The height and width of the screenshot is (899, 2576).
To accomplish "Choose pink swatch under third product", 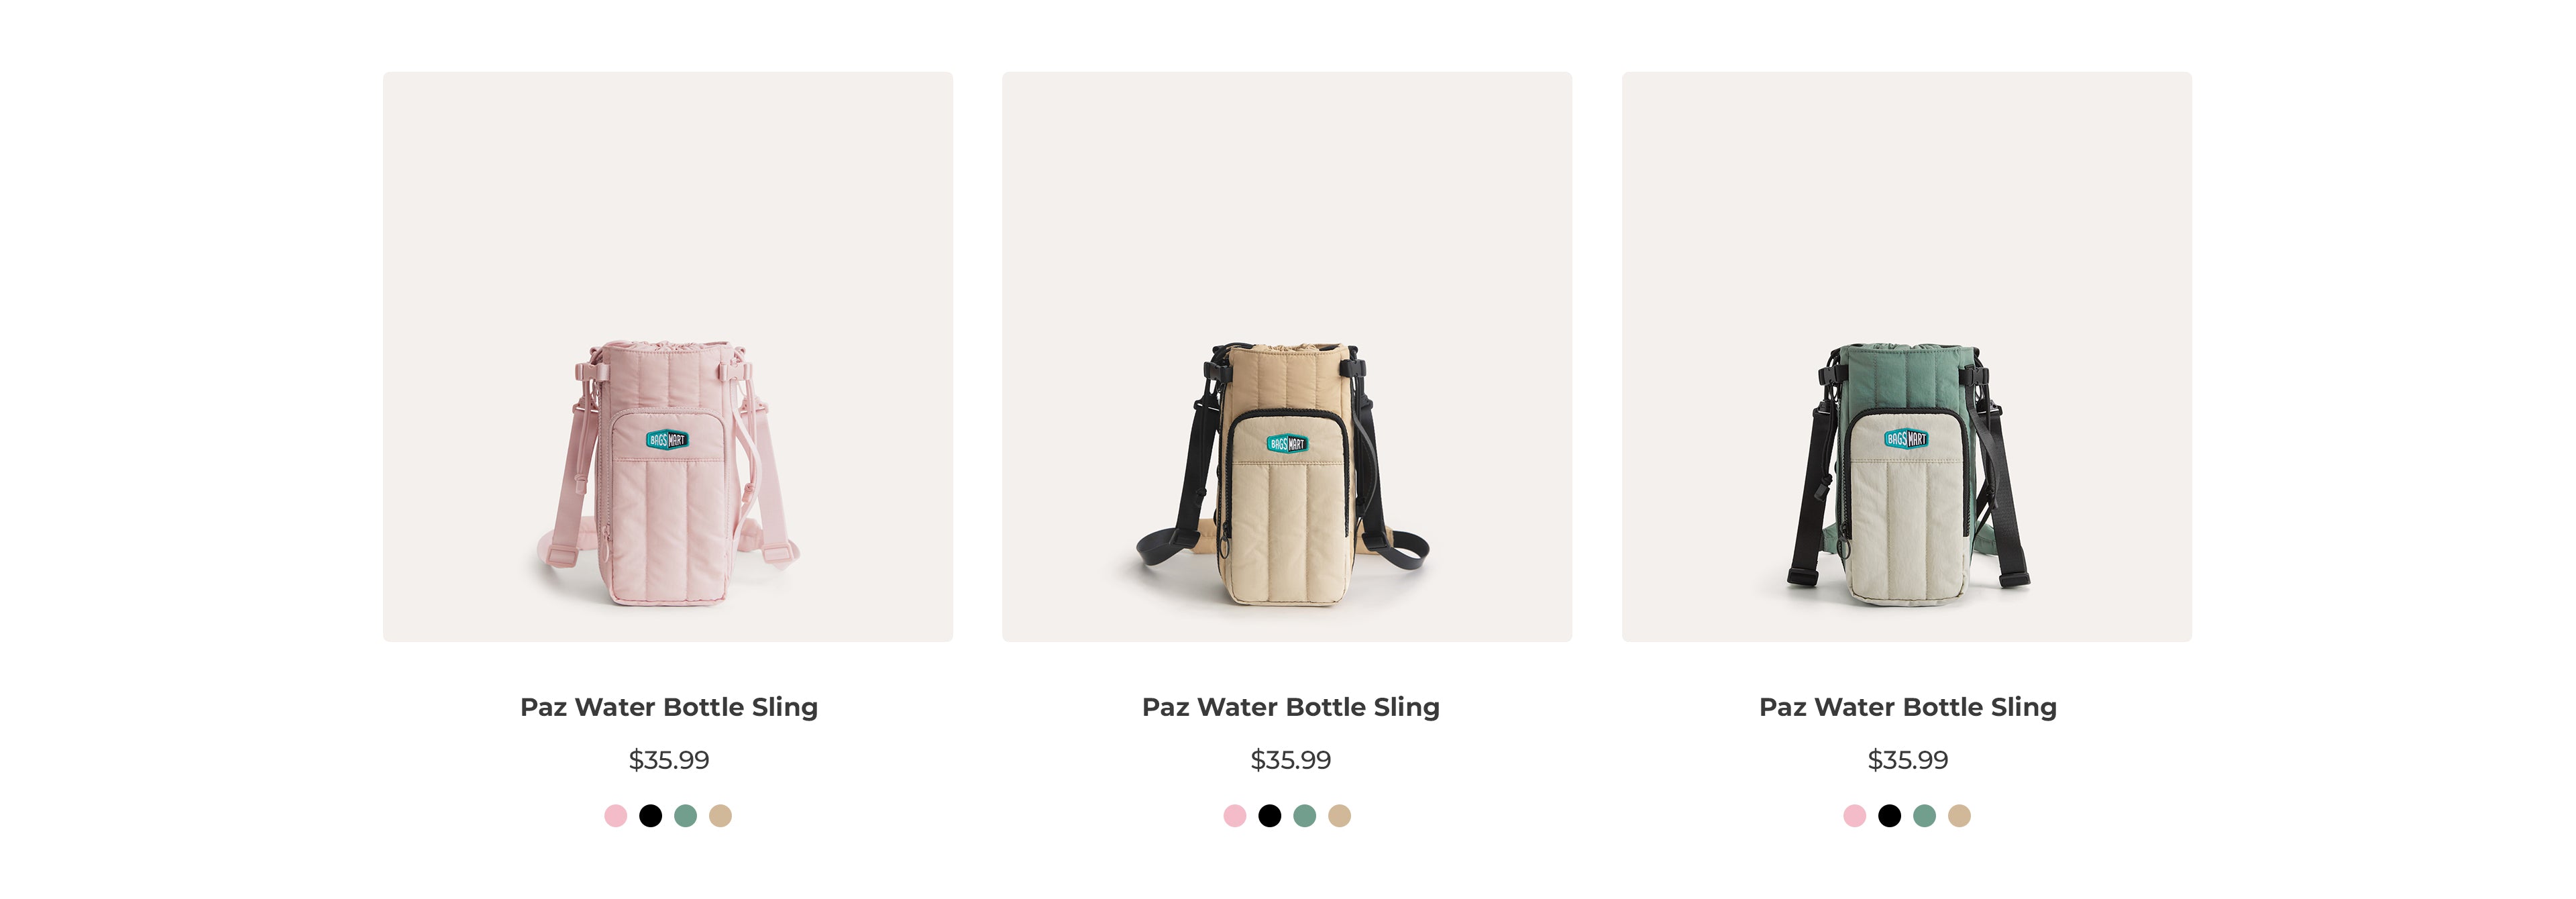I will tap(1855, 816).
